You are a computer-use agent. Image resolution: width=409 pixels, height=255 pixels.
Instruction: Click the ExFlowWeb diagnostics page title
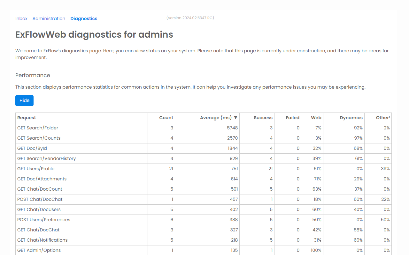pyautogui.click(x=94, y=34)
